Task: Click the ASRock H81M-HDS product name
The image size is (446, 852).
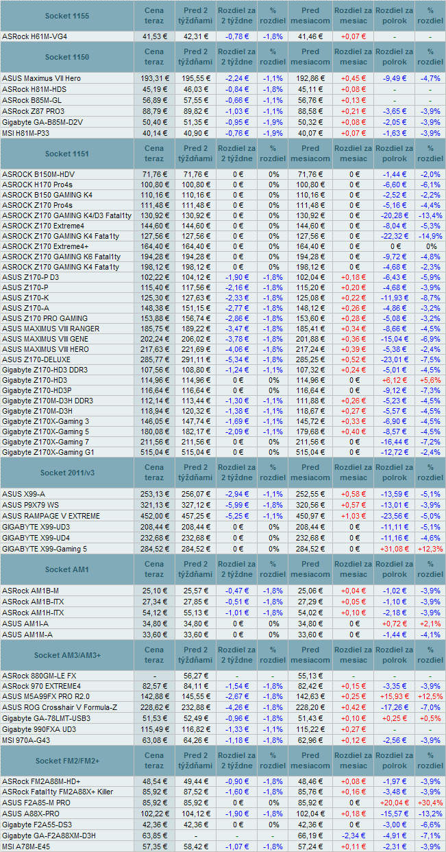Action: coord(34,88)
